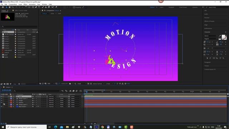This screenshot has height=129, width=229.
Task: Open the font family dropdown in Character panel
Action: point(211,36)
